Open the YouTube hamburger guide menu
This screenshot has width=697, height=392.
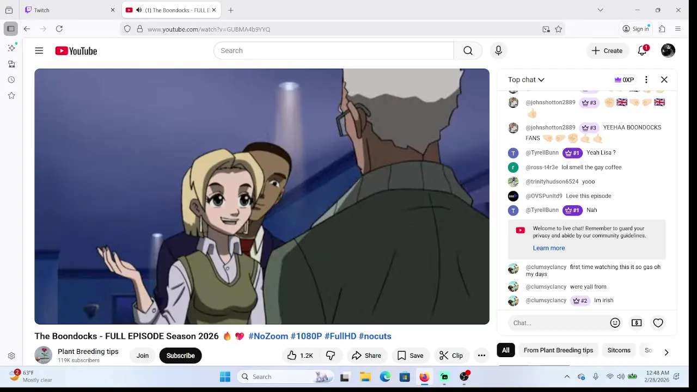[39, 51]
